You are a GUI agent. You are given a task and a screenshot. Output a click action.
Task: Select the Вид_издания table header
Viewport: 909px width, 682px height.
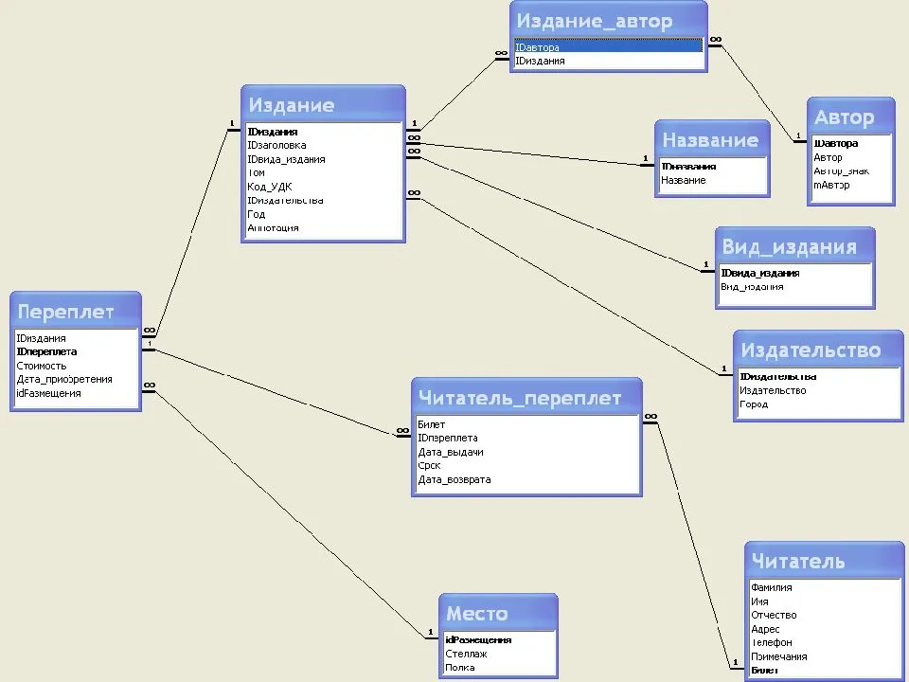tap(794, 246)
